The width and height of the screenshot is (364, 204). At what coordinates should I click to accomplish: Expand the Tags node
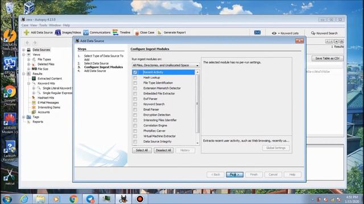point(24,117)
